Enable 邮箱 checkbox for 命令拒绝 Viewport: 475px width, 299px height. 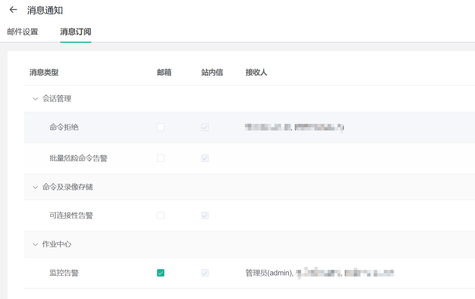pyautogui.click(x=161, y=127)
